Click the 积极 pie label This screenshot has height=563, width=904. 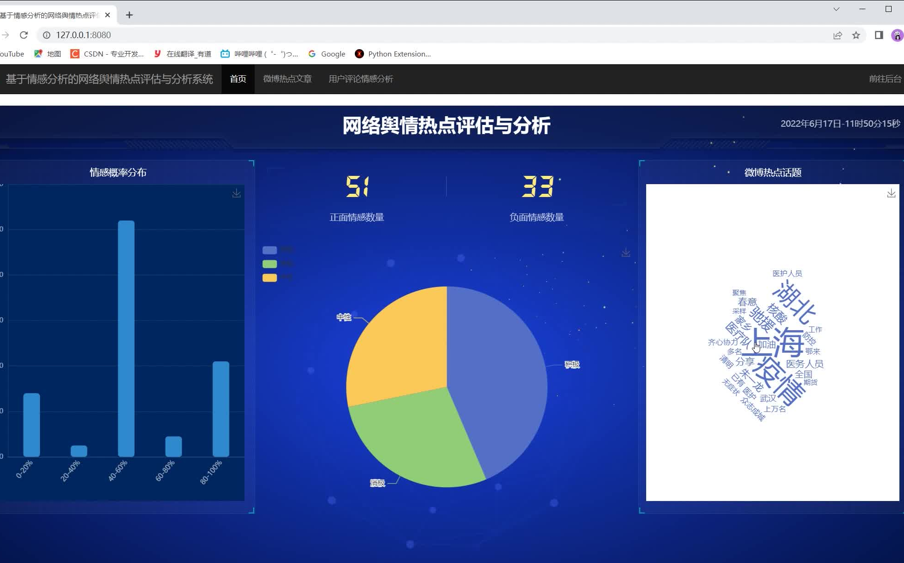pyautogui.click(x=572, y=365)
